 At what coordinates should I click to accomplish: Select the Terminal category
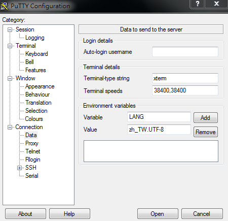click(26, 46)
